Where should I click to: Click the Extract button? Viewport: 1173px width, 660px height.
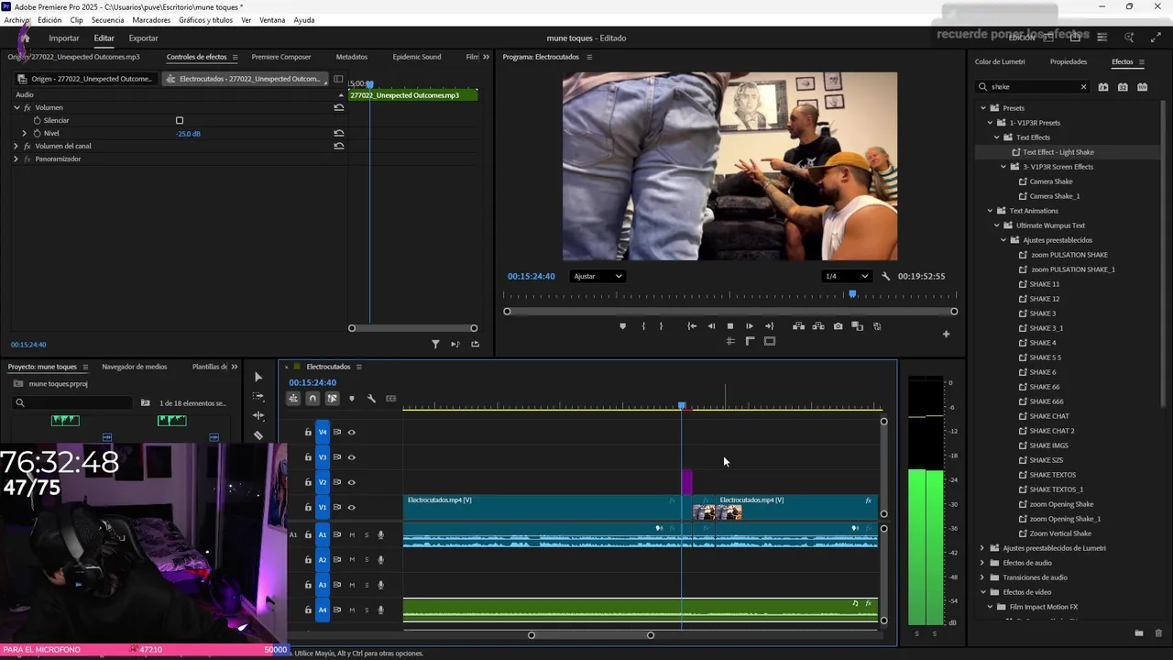tap(817, 326)
